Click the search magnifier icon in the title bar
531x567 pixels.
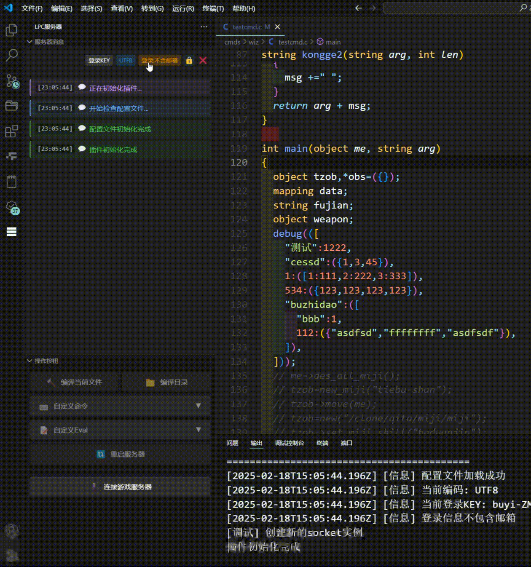point(523,8)
